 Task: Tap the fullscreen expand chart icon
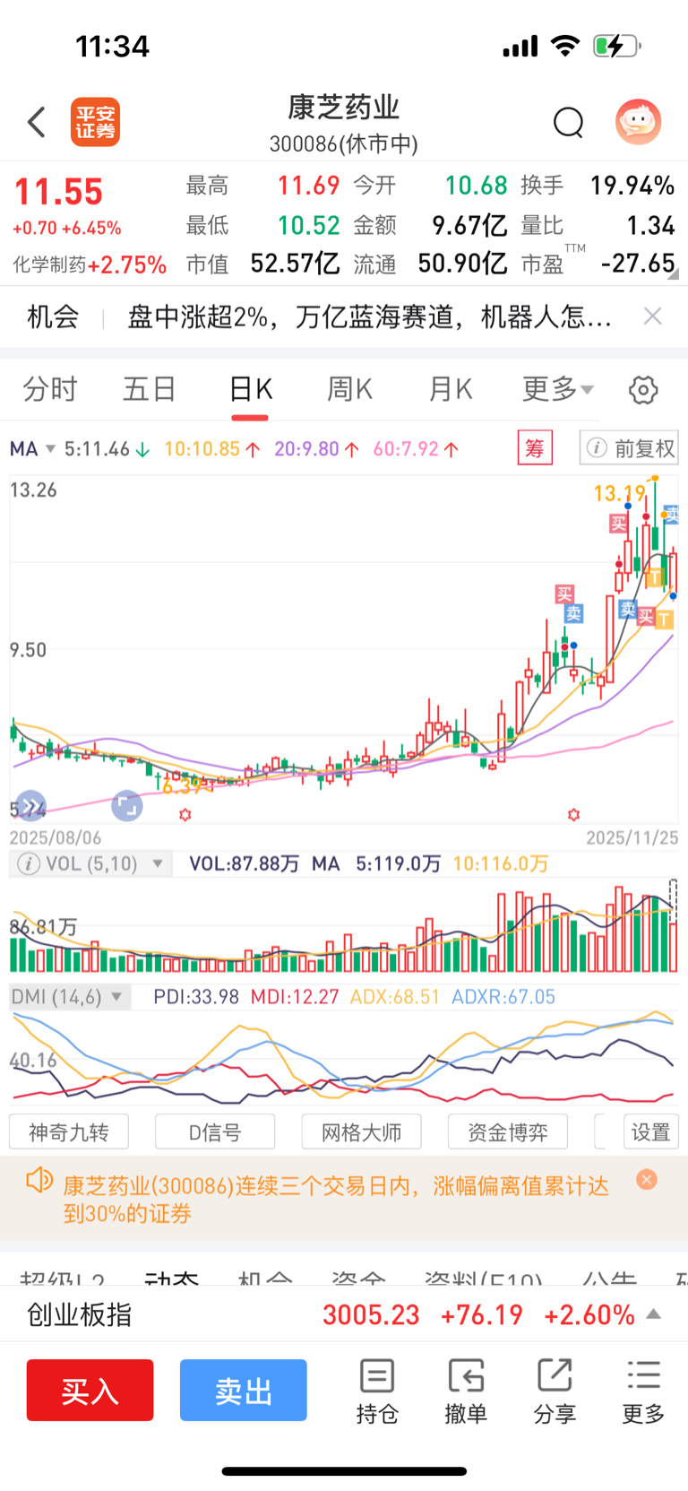[127, 806]
